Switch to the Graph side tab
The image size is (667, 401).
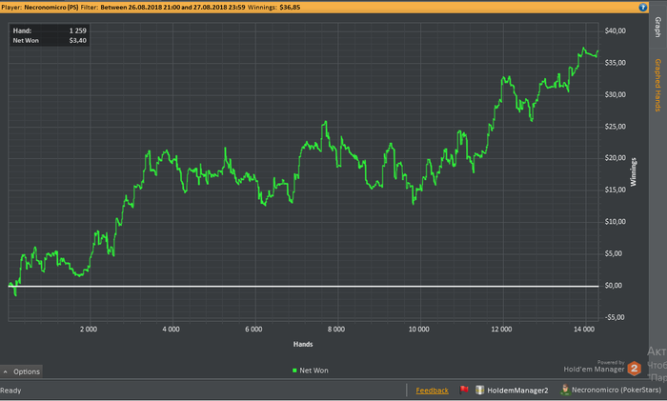tap(657, 27)
